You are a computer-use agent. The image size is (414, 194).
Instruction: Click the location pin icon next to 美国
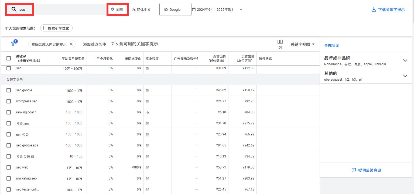(x=113, y=9)
